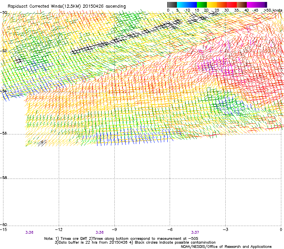
Task: Click the '-52' latitude axis label
Action: 3,51
